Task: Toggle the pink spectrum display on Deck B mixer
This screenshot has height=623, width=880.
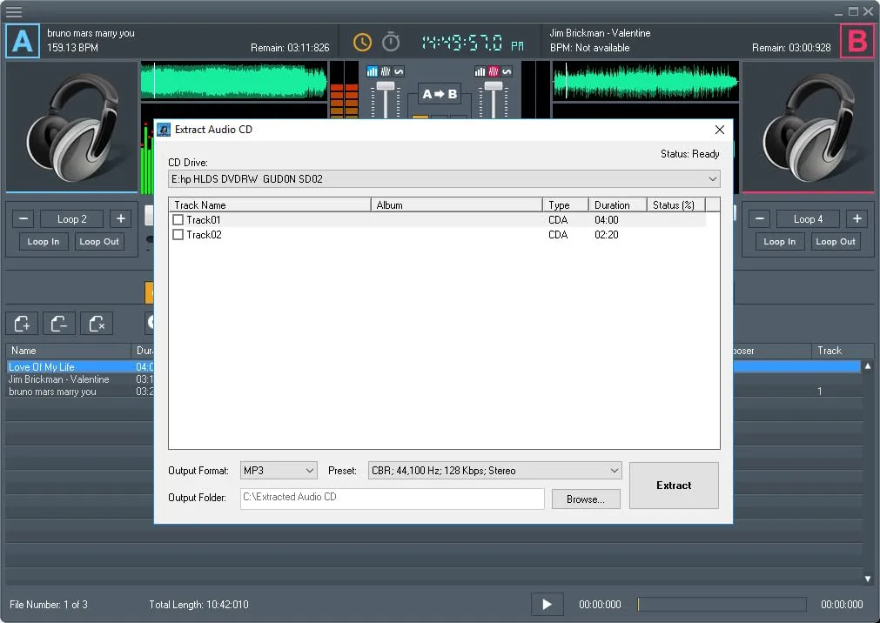Action: 493,71
